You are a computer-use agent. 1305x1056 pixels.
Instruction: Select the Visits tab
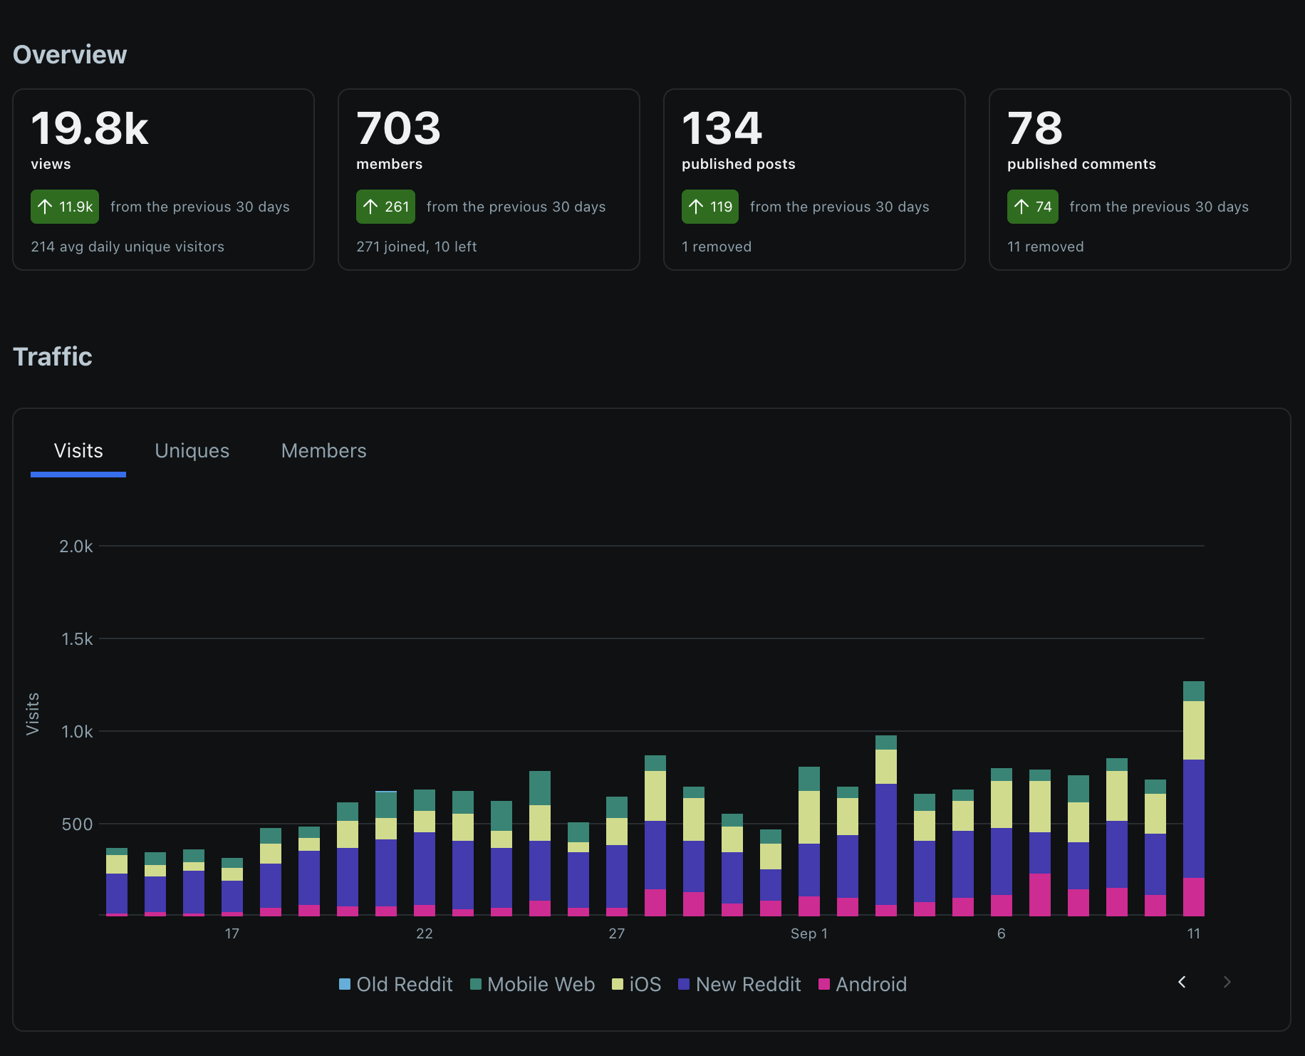(x=78, y=450)
